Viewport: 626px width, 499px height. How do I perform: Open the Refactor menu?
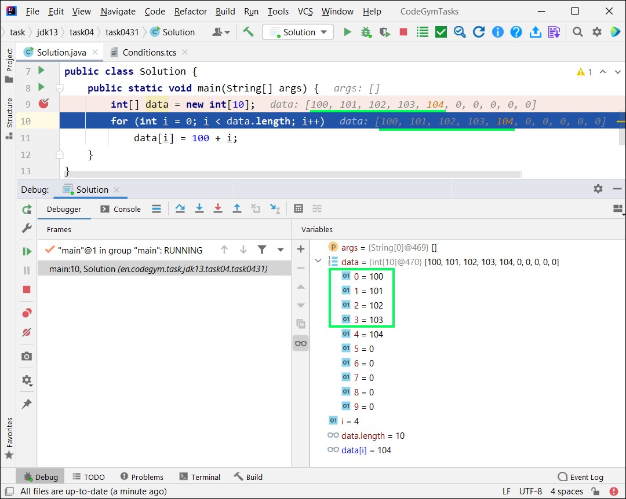[x=191, y=11]
